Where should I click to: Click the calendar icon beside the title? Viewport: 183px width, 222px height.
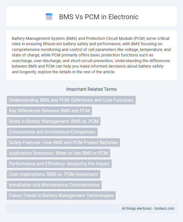49,17
